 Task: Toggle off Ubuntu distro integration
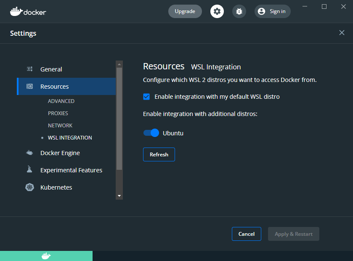pos(151,133)
